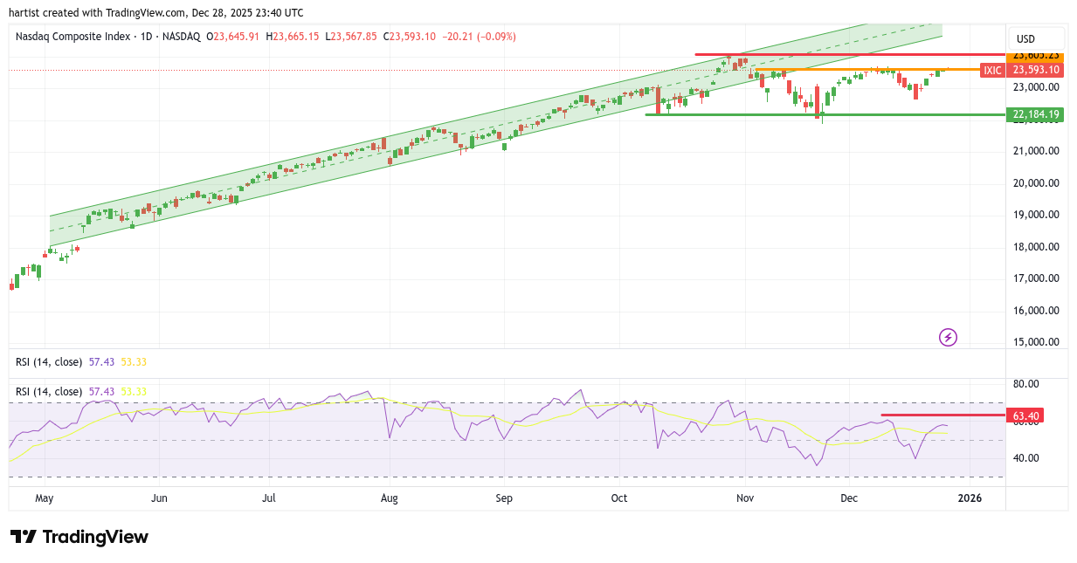Click the purple lightning bolt icon

[948, 337]
